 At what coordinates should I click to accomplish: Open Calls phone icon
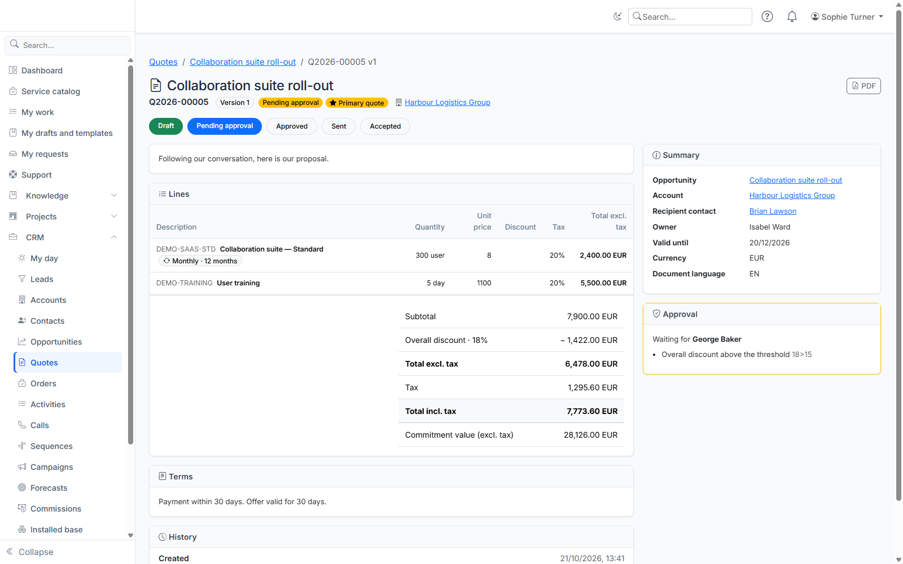pos(22,425)
